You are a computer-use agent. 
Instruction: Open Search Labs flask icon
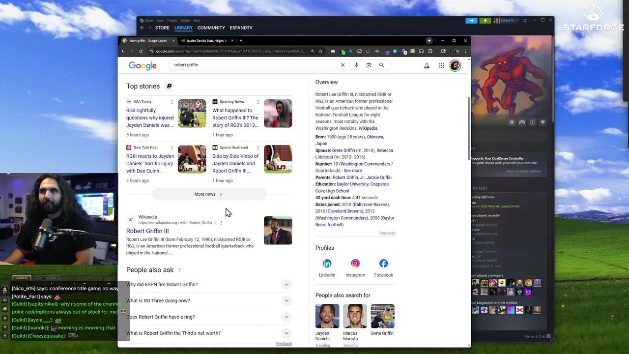coord(427,65)
